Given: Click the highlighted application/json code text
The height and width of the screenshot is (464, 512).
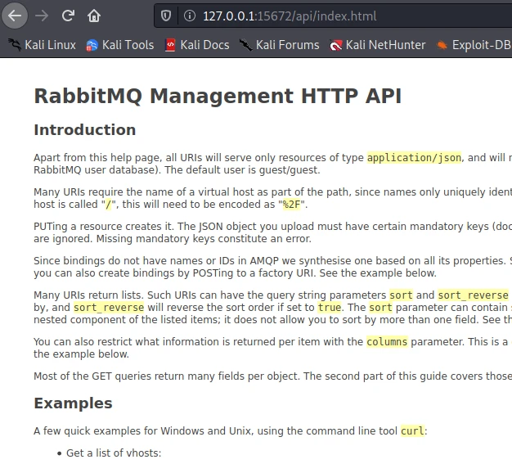Looking at the screenshot, I should 414,158.
